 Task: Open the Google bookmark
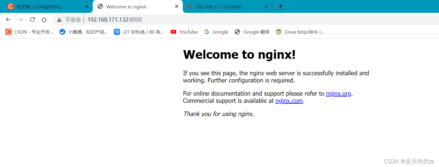click(216, 32)
